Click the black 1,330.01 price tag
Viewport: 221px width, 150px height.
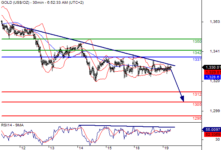pyautogui.click(x=212, y=67)
